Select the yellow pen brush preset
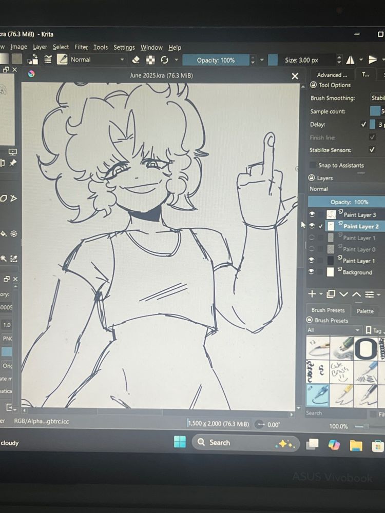Viewport: 385px width, 513px height. pos(341,396)
